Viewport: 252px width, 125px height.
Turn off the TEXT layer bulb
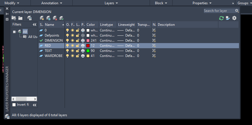67,51
